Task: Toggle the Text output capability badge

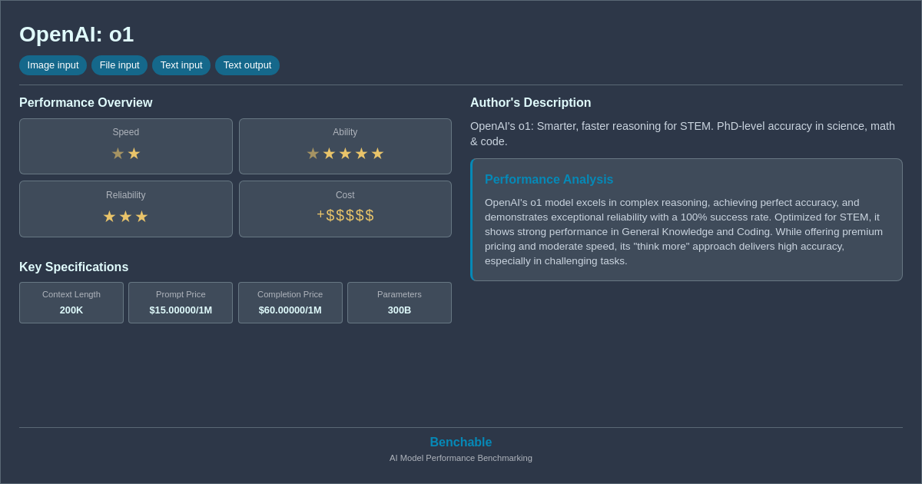Action: click(247, 65)
